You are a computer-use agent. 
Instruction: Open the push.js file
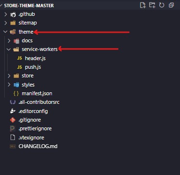33,67
